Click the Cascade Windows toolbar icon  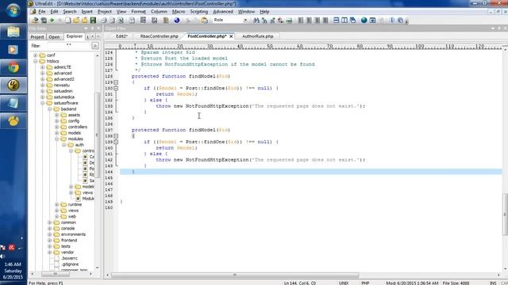(352, 21)
